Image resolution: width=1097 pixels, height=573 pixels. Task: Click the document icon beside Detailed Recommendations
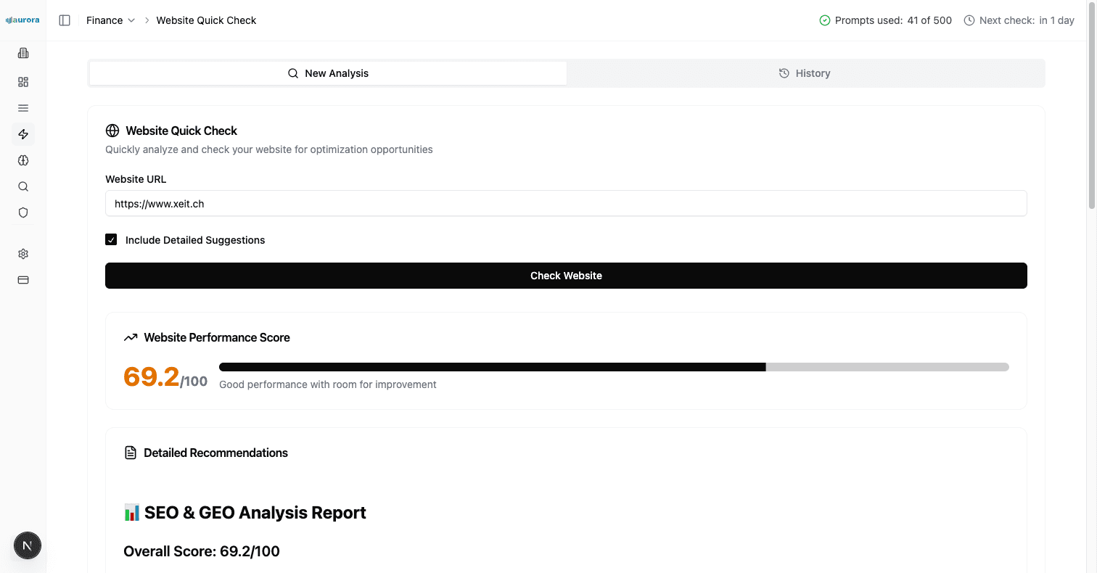click(x=131, y=453)
